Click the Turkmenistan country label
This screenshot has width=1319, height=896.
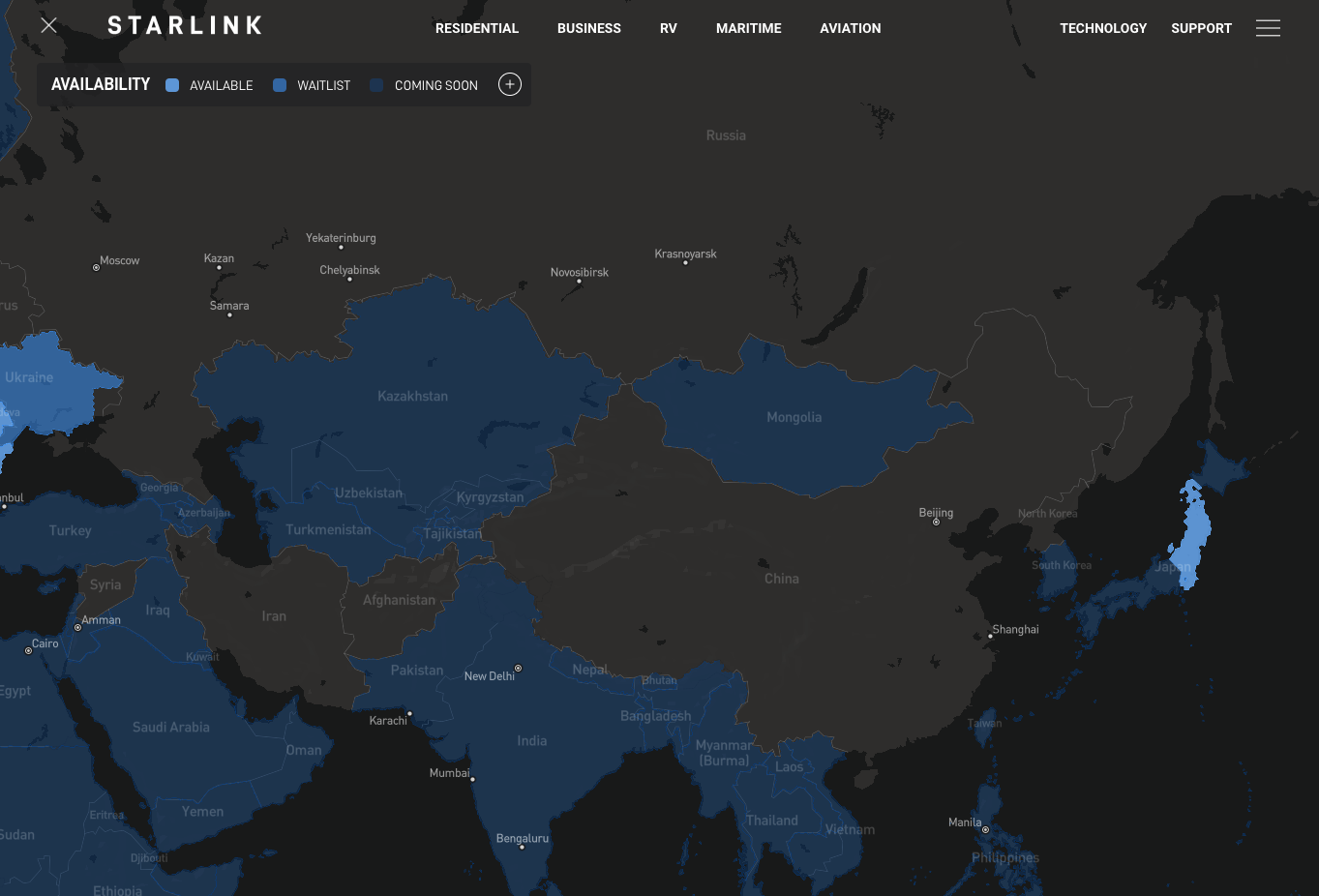click(x=328, y=530)
